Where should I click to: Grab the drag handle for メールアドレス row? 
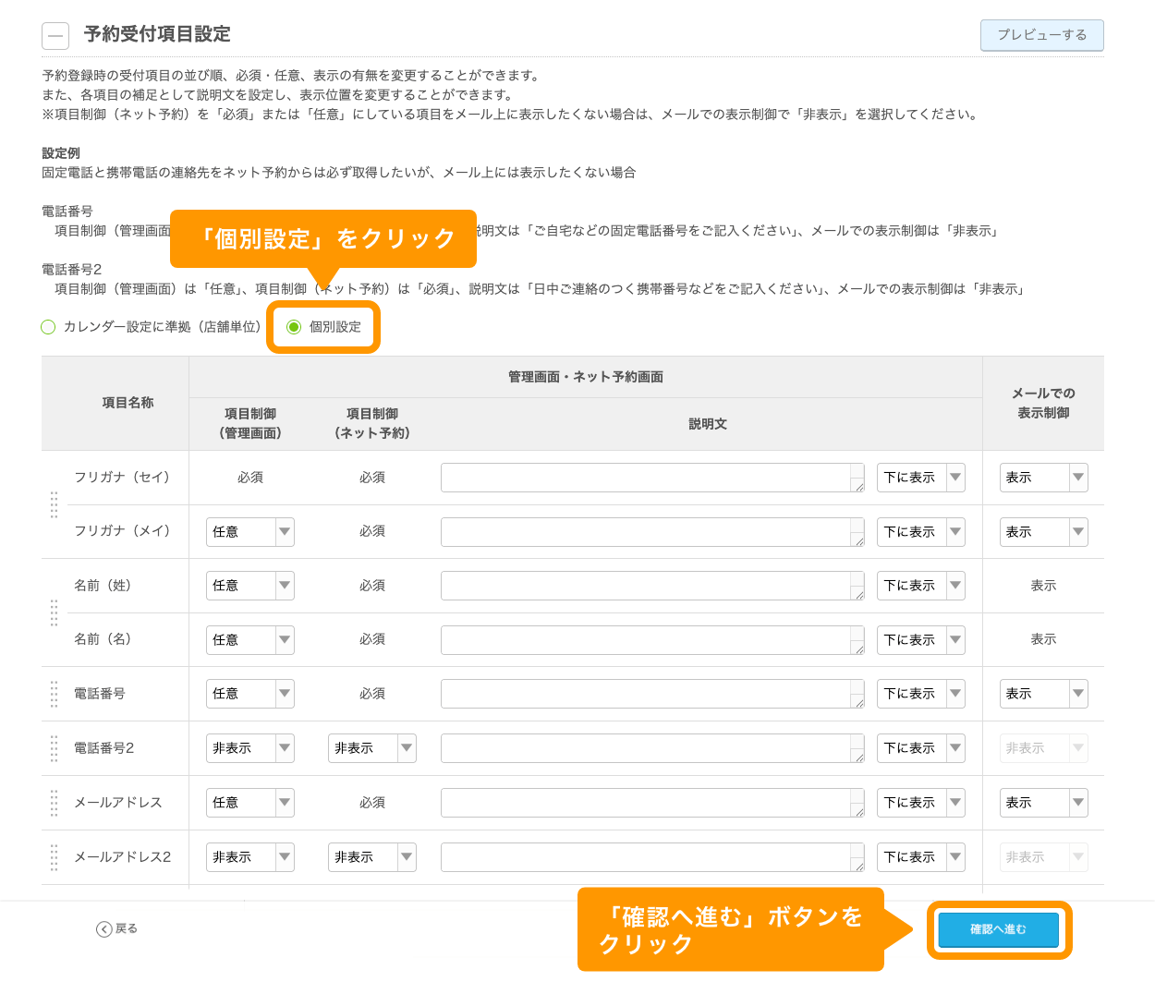coord(54,803)
